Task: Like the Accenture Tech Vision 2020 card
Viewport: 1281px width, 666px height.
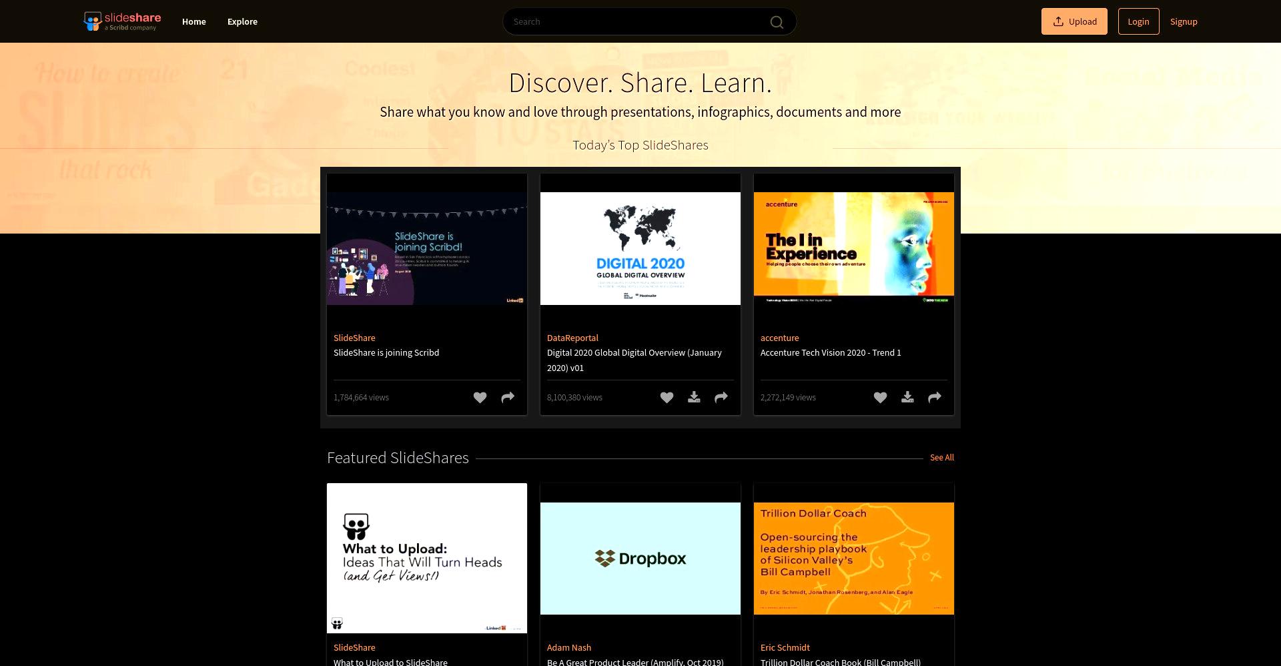Action: point(880,398)
